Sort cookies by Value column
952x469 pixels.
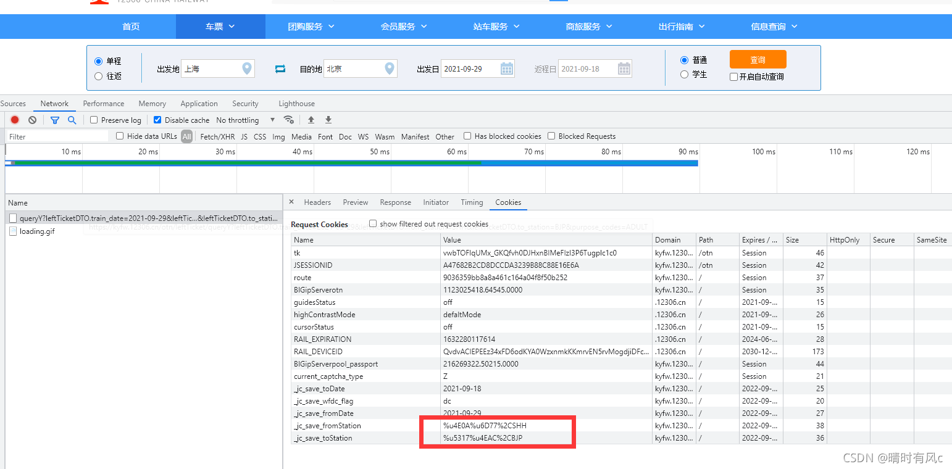[x=547, y=239]
